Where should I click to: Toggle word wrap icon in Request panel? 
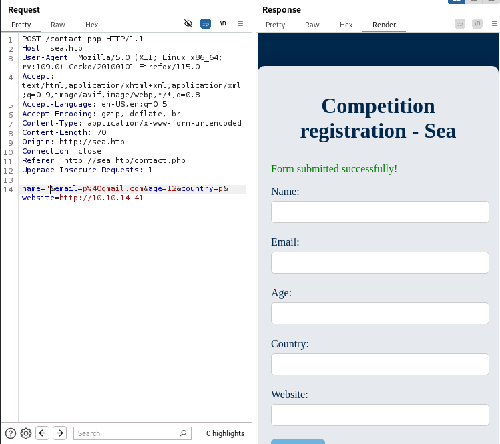coord(206,23)
